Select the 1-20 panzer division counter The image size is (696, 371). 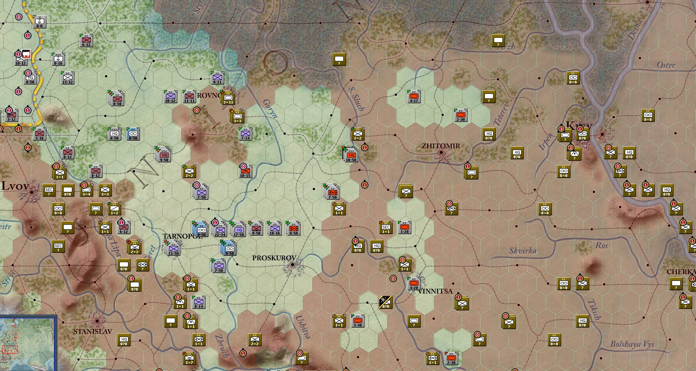click(405, 227)
